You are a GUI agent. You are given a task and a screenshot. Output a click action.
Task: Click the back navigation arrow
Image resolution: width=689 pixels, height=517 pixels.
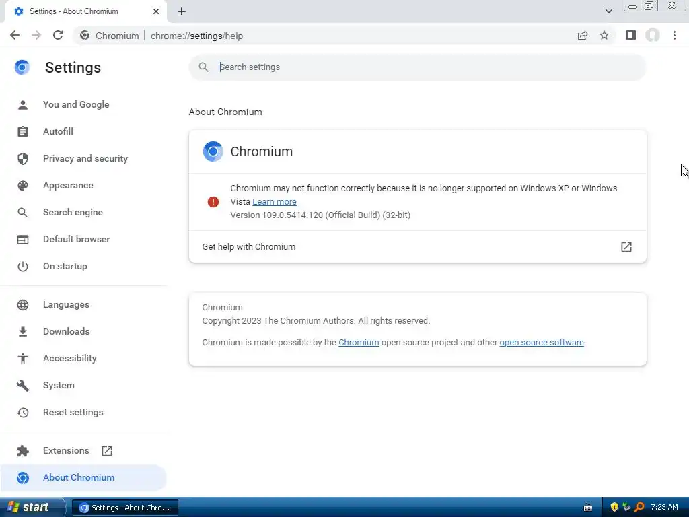[x=15, y=35]
